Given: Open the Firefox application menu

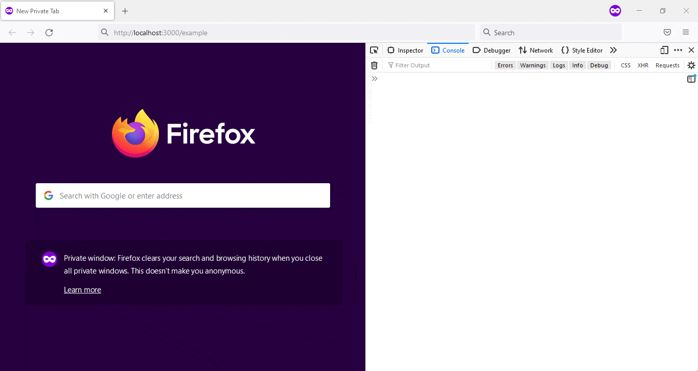Looking at the screenshot, I should pyautogui.click(x=686, y=32).
